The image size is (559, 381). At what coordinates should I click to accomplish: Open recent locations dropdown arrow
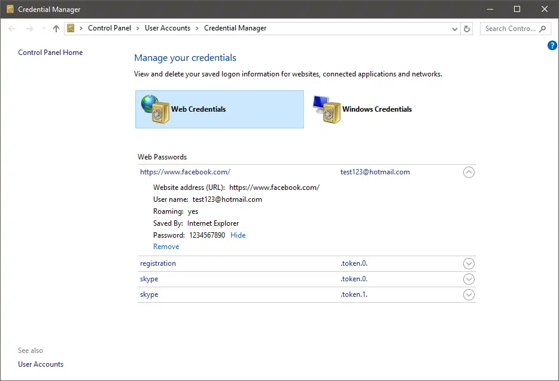click(x=44, y=29)
